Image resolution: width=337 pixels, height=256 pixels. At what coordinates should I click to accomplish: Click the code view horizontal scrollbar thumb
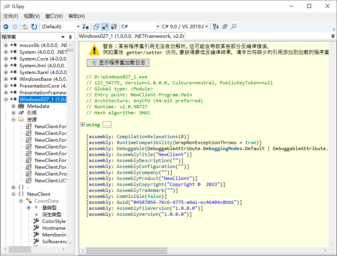(127, 250)
